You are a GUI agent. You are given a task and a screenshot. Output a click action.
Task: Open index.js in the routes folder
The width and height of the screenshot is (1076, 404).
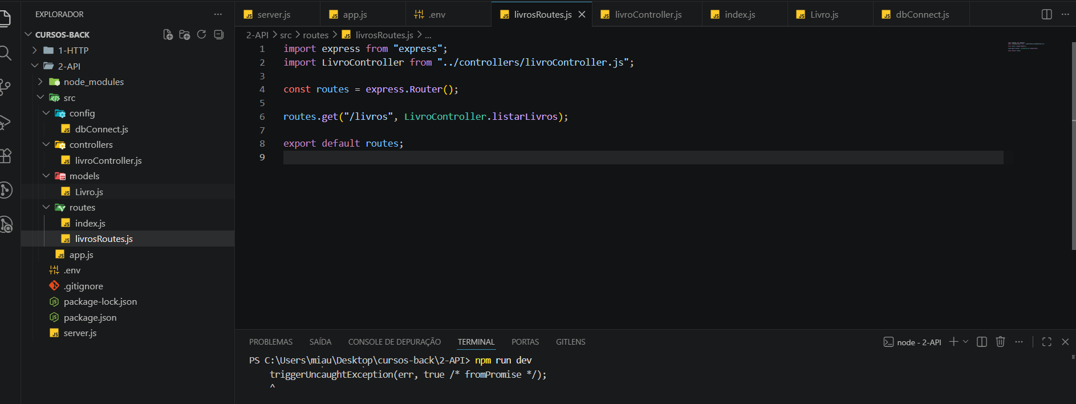(x=128, y=223)
